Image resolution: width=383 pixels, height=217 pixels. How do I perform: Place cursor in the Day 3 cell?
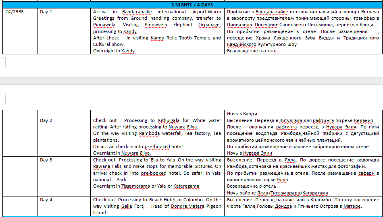click(x=46, y=160)
